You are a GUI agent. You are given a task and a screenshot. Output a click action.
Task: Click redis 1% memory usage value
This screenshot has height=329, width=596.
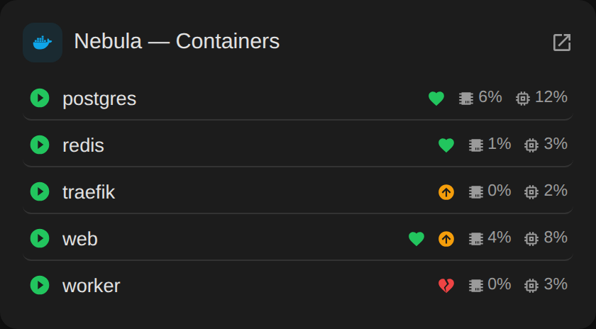[x=500, y=144]
